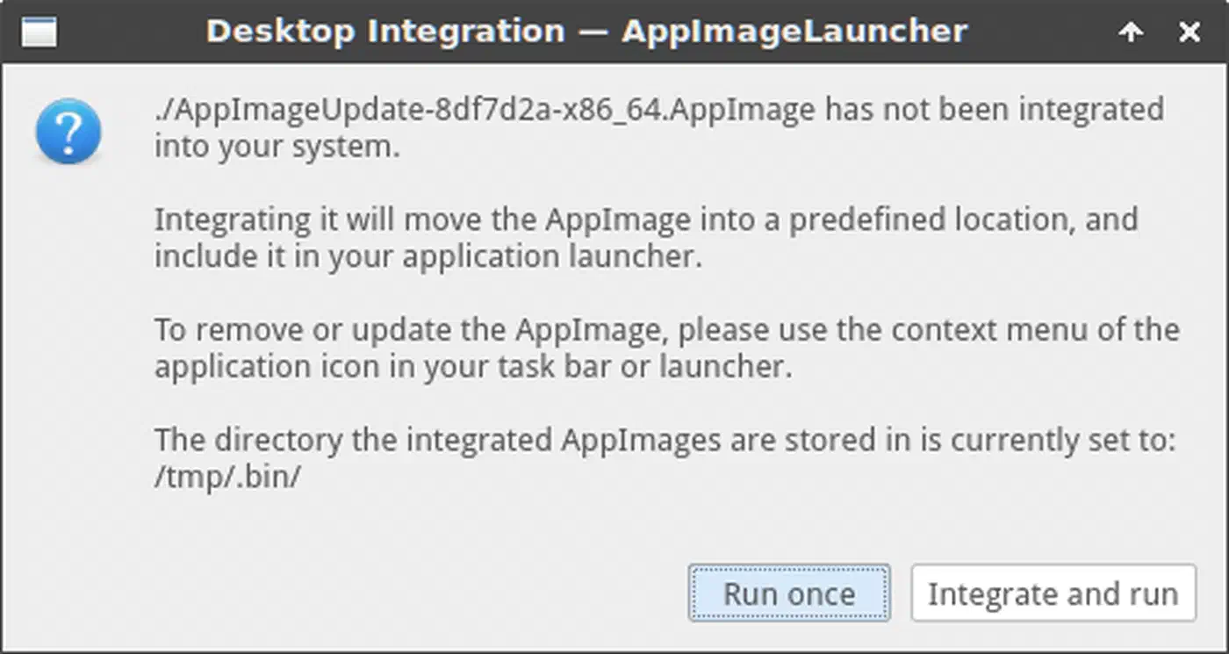Click the Run once button
1229x654 pixels.
[789, 593]
